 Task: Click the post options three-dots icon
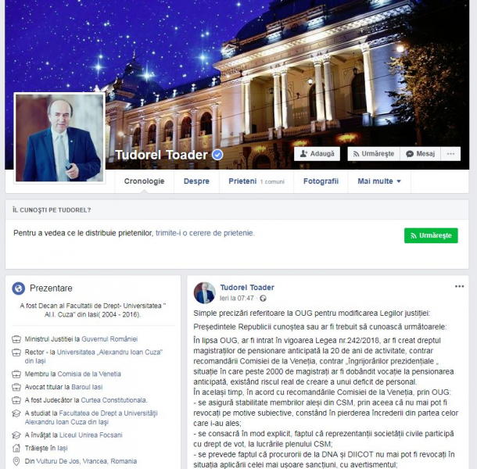pyautogui.click(x=459, y=287)
